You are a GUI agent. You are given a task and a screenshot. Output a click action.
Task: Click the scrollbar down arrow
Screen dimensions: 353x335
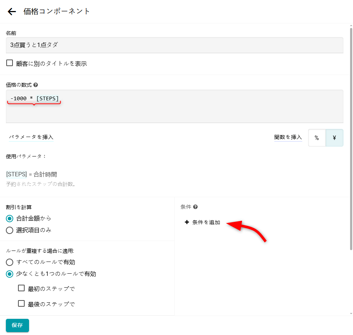point(351,313)
